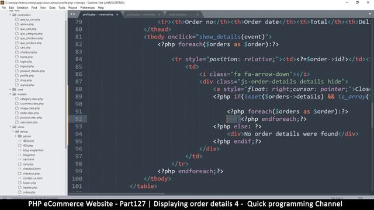Open signup.php file
This screenshot has height=210, width=374.
(x=27, y=85)
